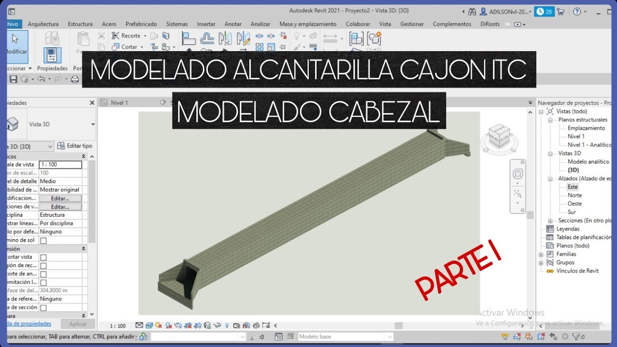The height and width of the screenshot is (347, 617).
Task: Open the help question mark icon
Action: (576, 12)
